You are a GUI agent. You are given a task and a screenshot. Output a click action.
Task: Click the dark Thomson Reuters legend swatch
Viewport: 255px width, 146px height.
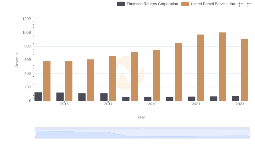point(121,4)
